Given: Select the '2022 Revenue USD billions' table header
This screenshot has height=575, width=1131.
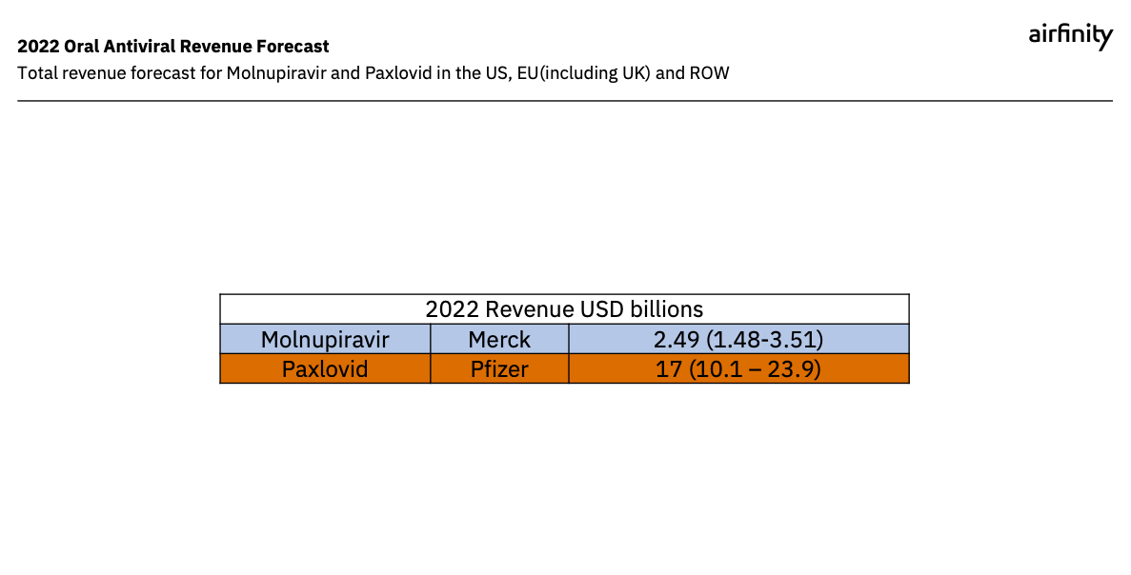Looking at the screenshot, I should click(x=564, y=309).
